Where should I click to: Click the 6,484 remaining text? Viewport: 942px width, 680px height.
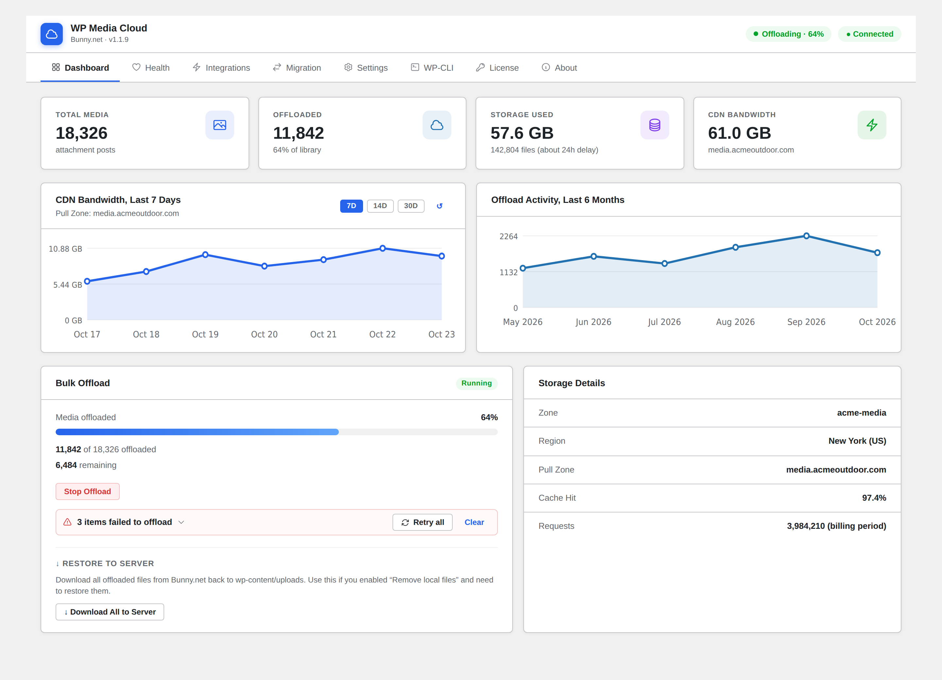86,465
